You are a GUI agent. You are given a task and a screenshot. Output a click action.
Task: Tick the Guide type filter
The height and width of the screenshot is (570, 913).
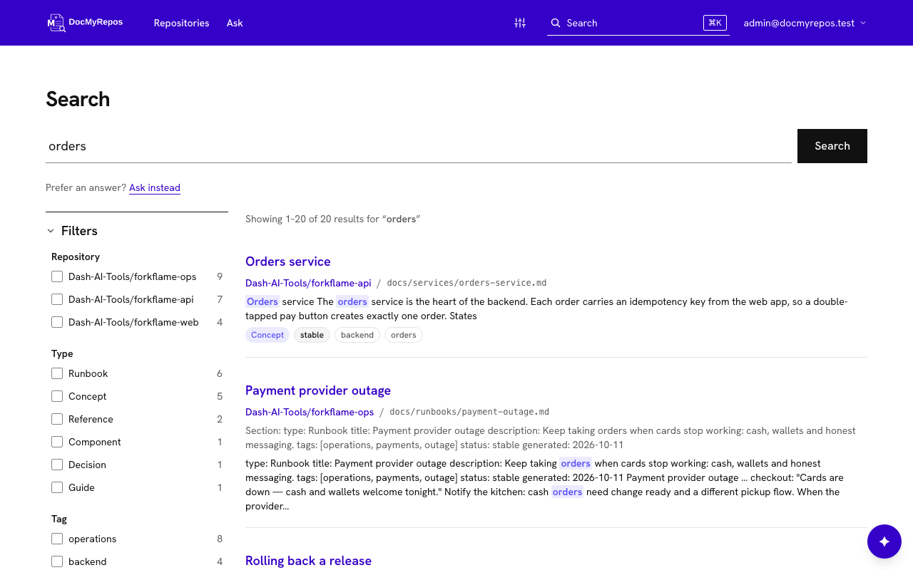pos(57,487)
